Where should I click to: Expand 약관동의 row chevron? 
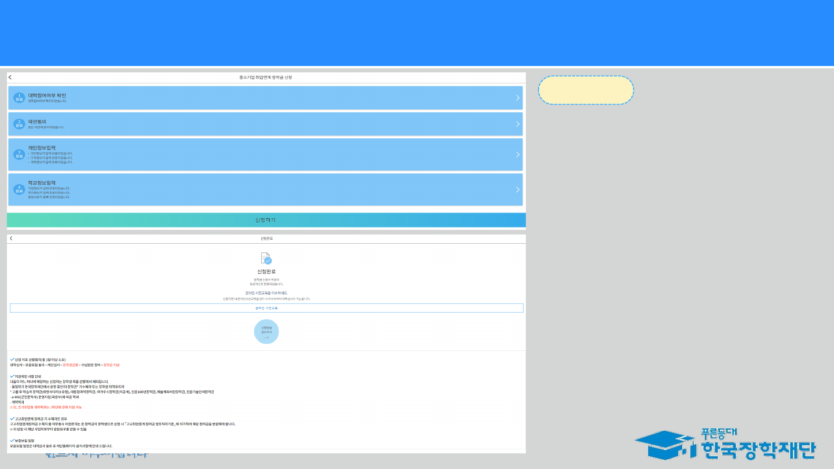(x=517, y=124)
